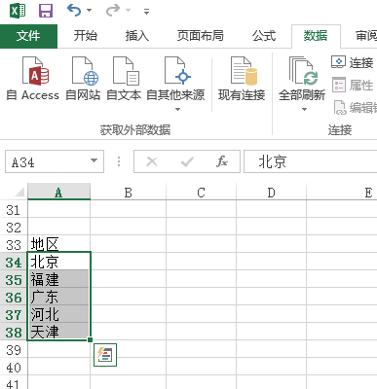Open workbook 连接 list
377x389 pixels.
[353, 62]
